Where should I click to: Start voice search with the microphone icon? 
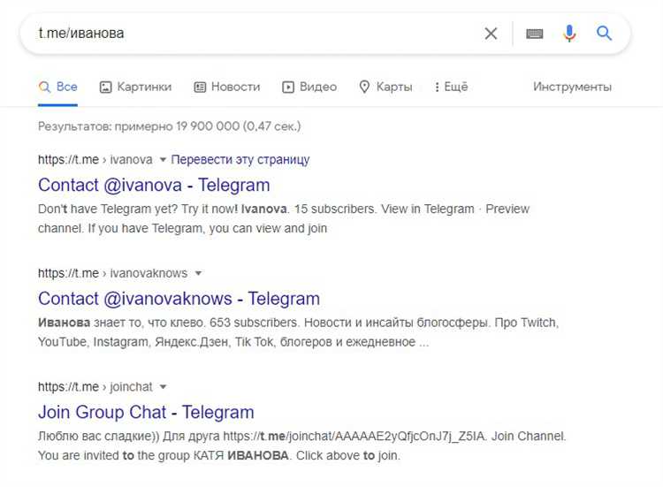coord(569,34)
